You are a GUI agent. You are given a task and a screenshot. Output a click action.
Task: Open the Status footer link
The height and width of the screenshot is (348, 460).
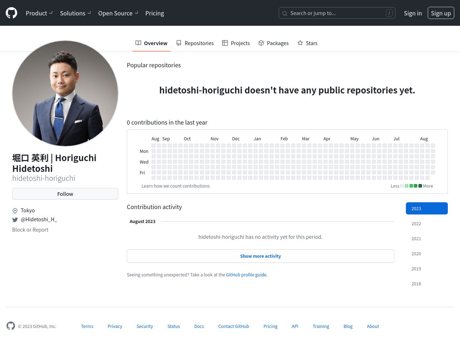click(x=173, y=326)
